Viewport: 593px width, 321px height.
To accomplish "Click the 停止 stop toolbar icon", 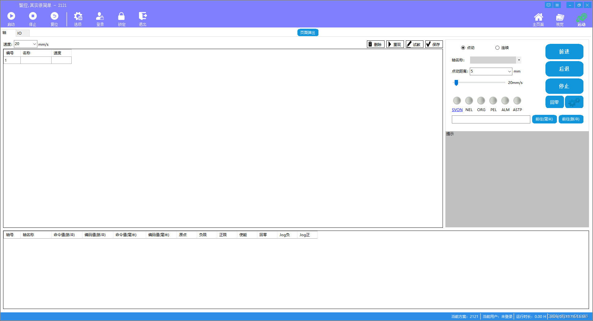I will [x=33, y=16].
